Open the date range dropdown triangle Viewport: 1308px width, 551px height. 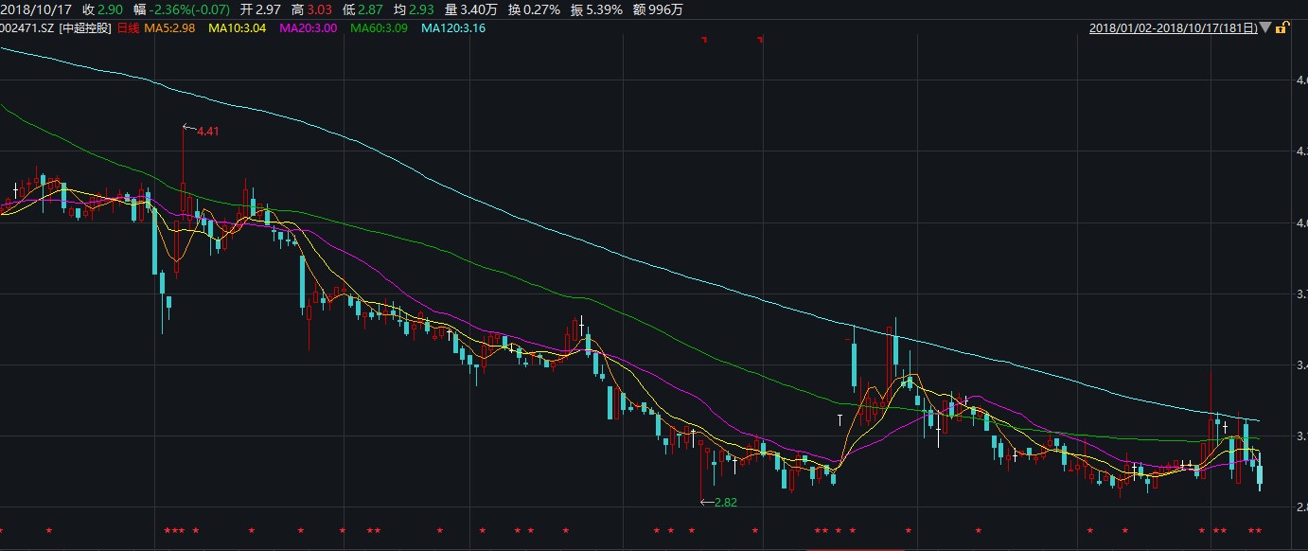(x=1265, y=28)
